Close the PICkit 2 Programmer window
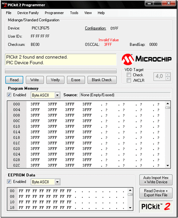Screen dimensions: 178x218 [x=169, y=3]
